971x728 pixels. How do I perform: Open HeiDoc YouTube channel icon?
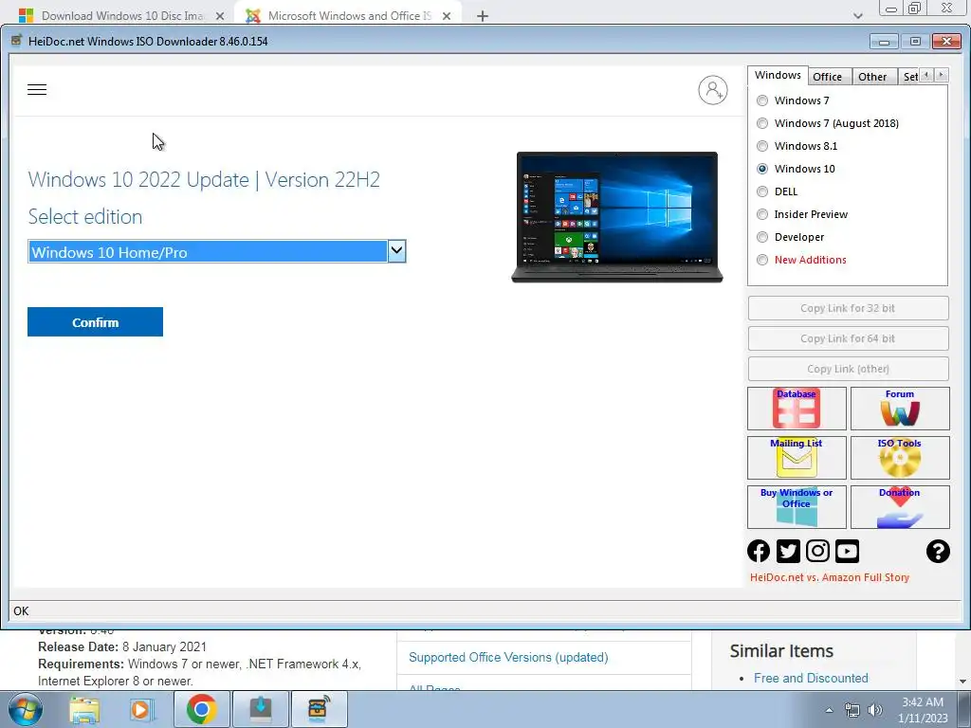847,551
